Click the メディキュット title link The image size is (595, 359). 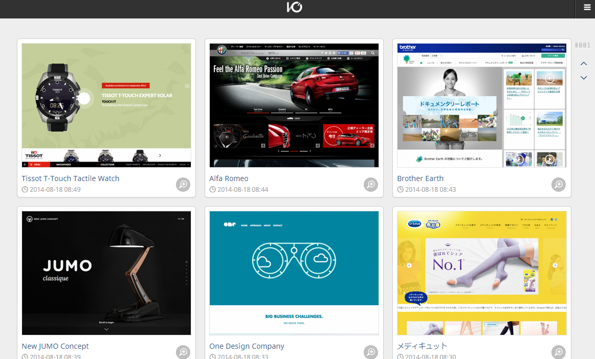422,346
